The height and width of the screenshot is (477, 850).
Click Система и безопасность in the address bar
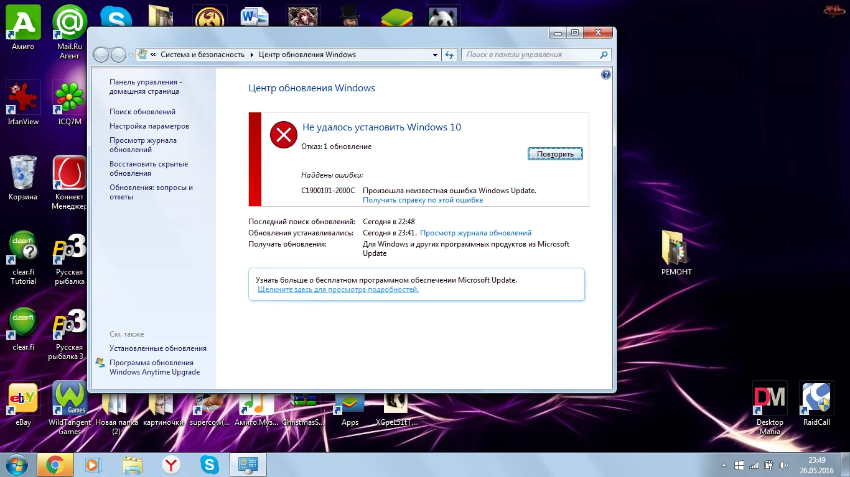(202, 55)
